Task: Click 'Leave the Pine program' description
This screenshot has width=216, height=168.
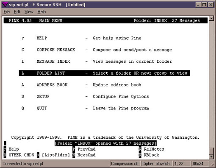Action: (x=121, y=108)
